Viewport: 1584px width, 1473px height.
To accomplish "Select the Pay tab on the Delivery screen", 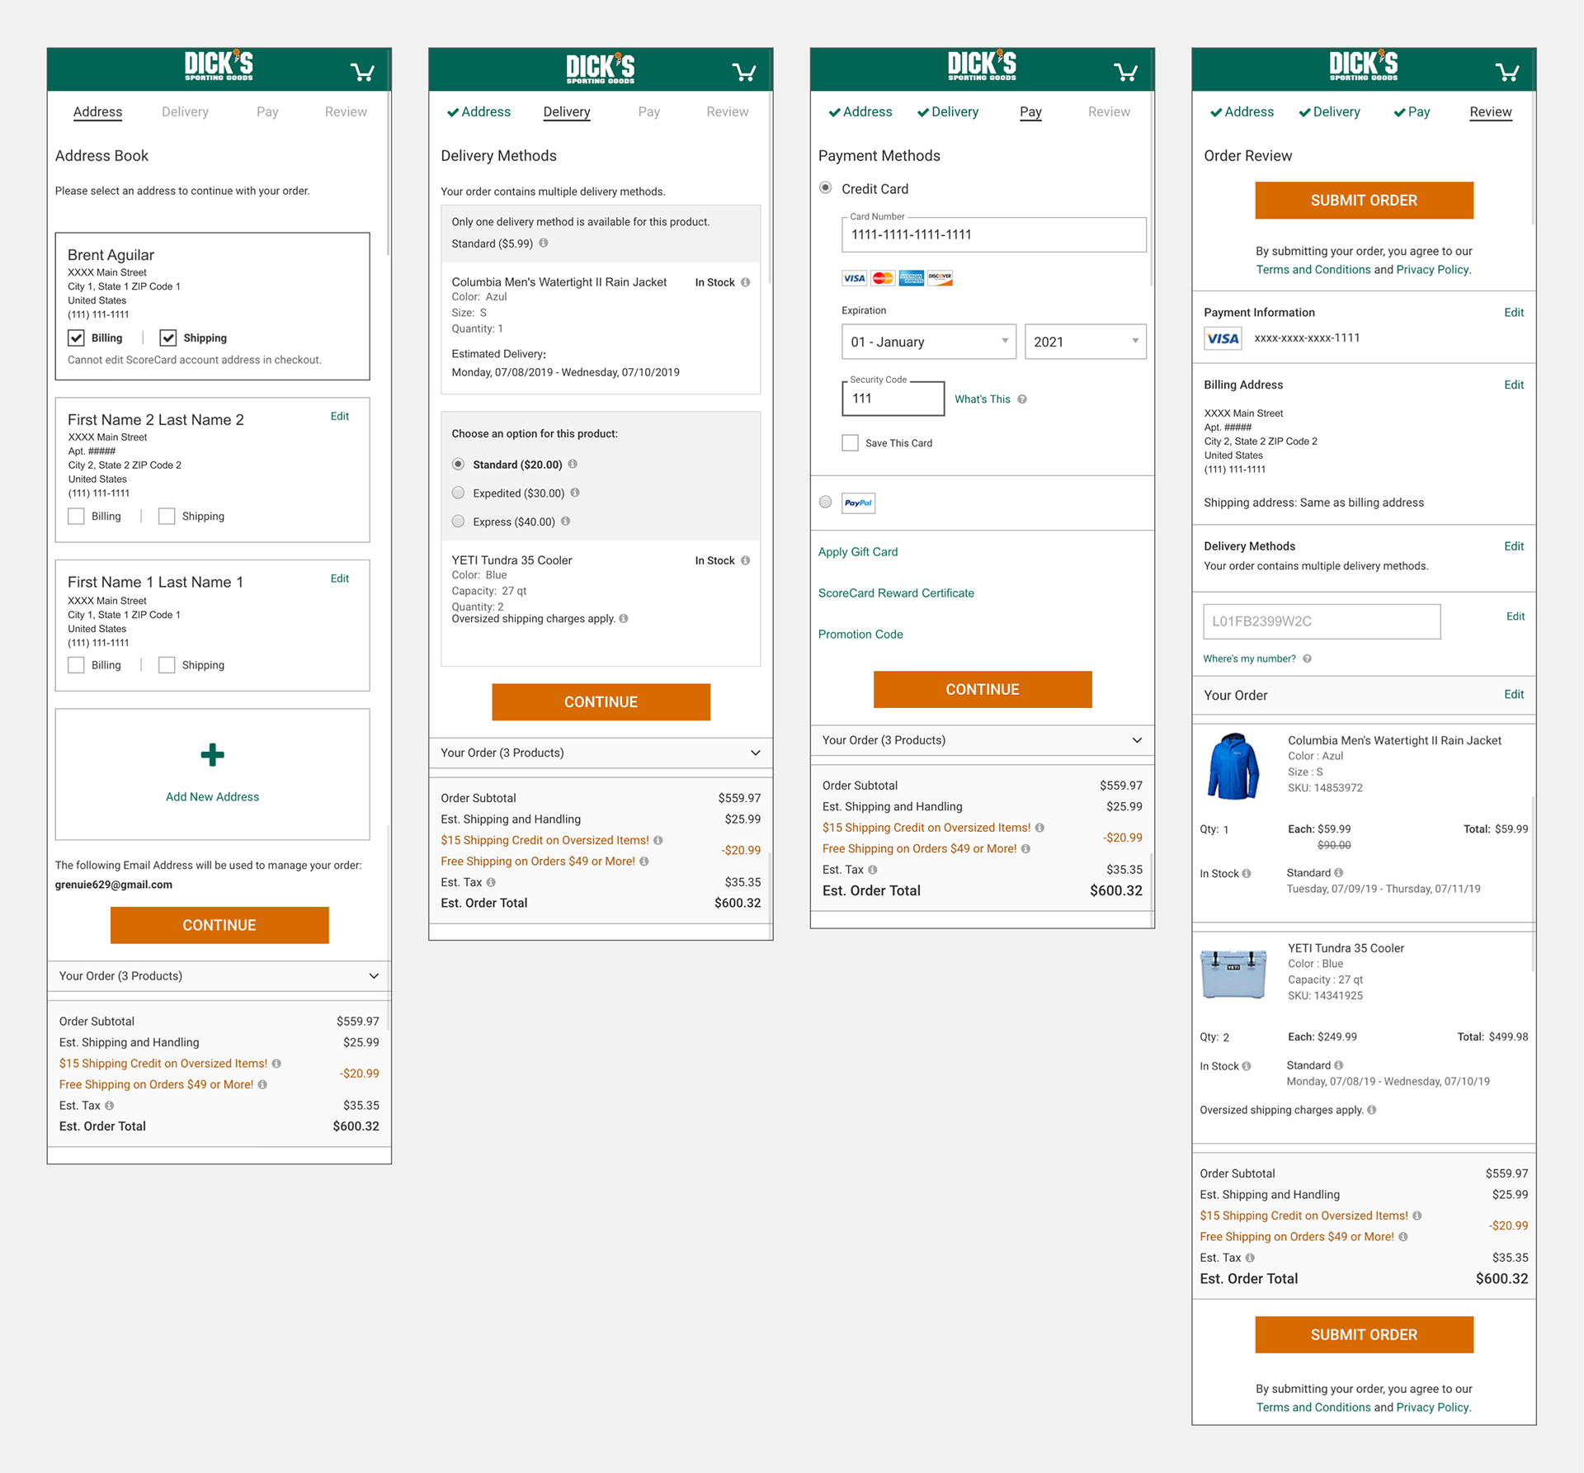I will [x=649, y=111].
